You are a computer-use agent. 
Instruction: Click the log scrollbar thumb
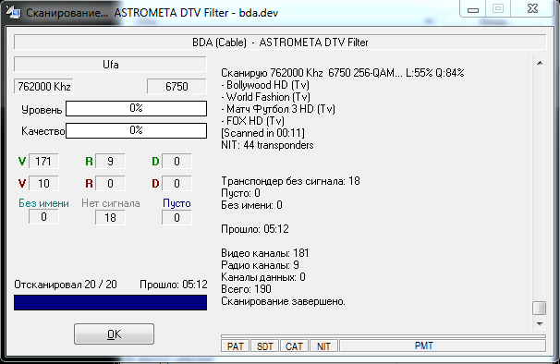click(x=540, y=308)
